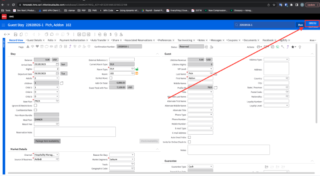The height and width of the screenshot is (176, 320).
Task: Click the Reservation Note text area
Action: (75, 132)
